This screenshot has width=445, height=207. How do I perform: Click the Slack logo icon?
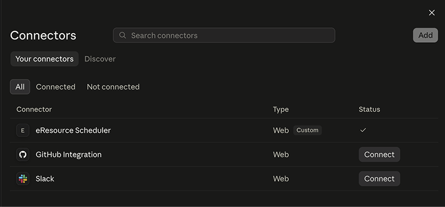[23, 178]
